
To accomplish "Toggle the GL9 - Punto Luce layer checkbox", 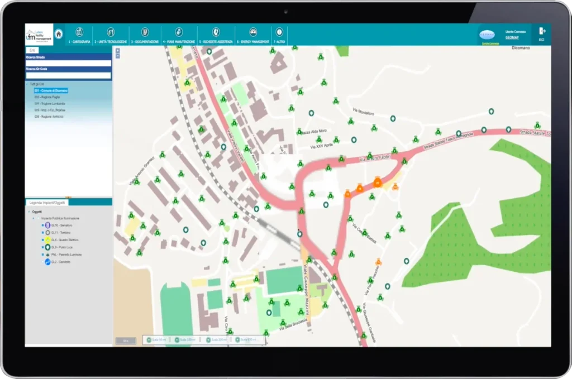I will click(42, 247).
